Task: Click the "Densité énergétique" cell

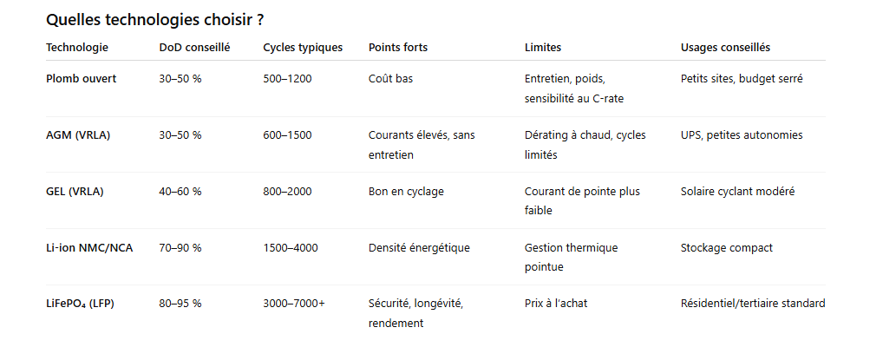Action: [x=419, y=248]
